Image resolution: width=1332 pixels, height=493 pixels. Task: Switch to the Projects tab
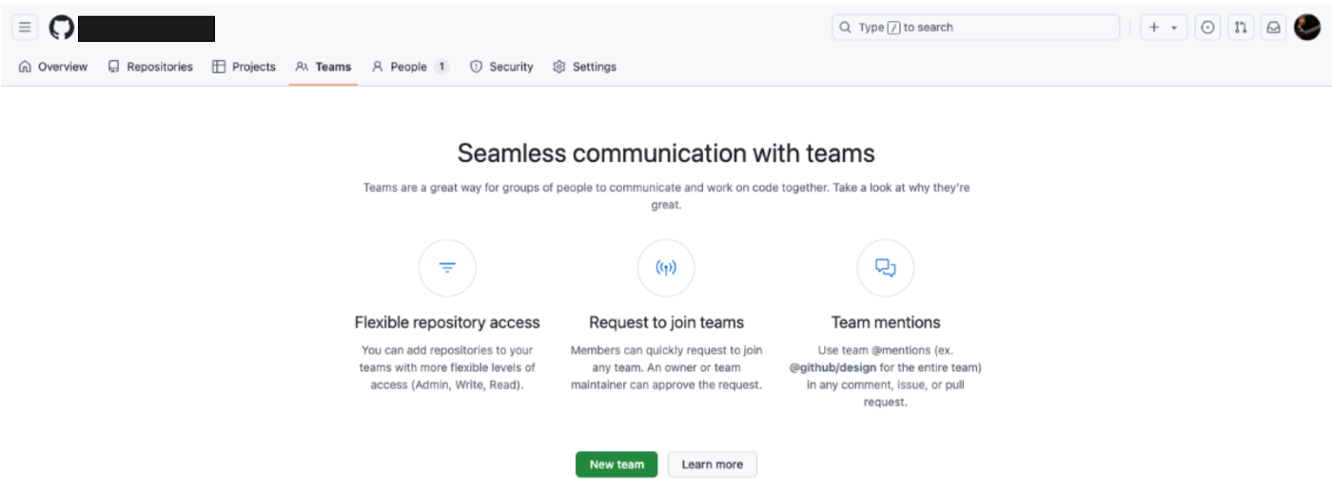(244, 67)
